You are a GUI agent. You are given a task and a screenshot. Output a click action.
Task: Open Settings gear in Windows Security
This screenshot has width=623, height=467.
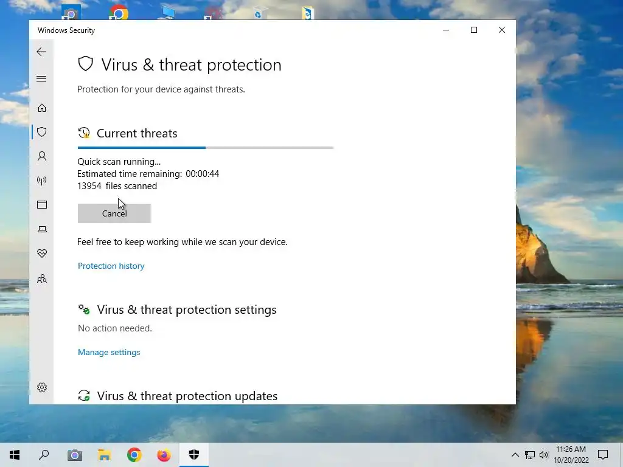(42, 387)
